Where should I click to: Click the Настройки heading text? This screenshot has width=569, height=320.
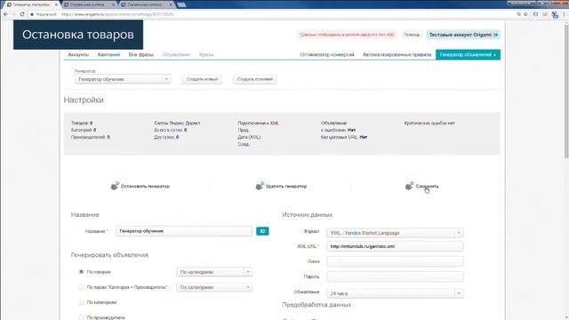84,100
